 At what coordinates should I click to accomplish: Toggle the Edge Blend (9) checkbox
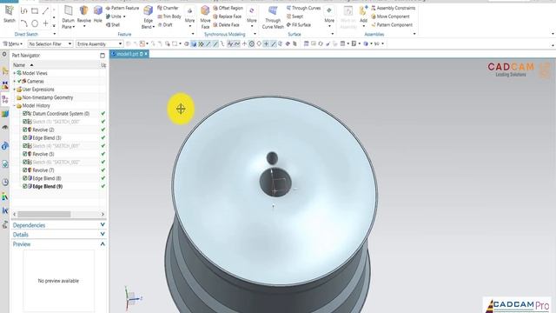coord(25,186)
